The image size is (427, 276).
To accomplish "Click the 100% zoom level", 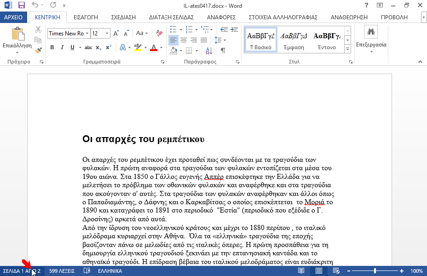I will tap(417, 271).
